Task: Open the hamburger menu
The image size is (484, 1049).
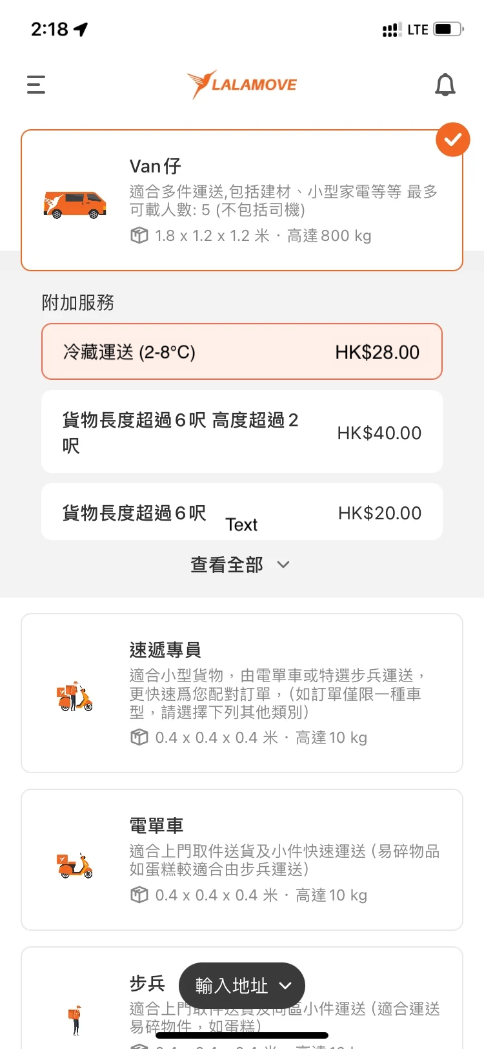Action: click(x=36, y=85)
